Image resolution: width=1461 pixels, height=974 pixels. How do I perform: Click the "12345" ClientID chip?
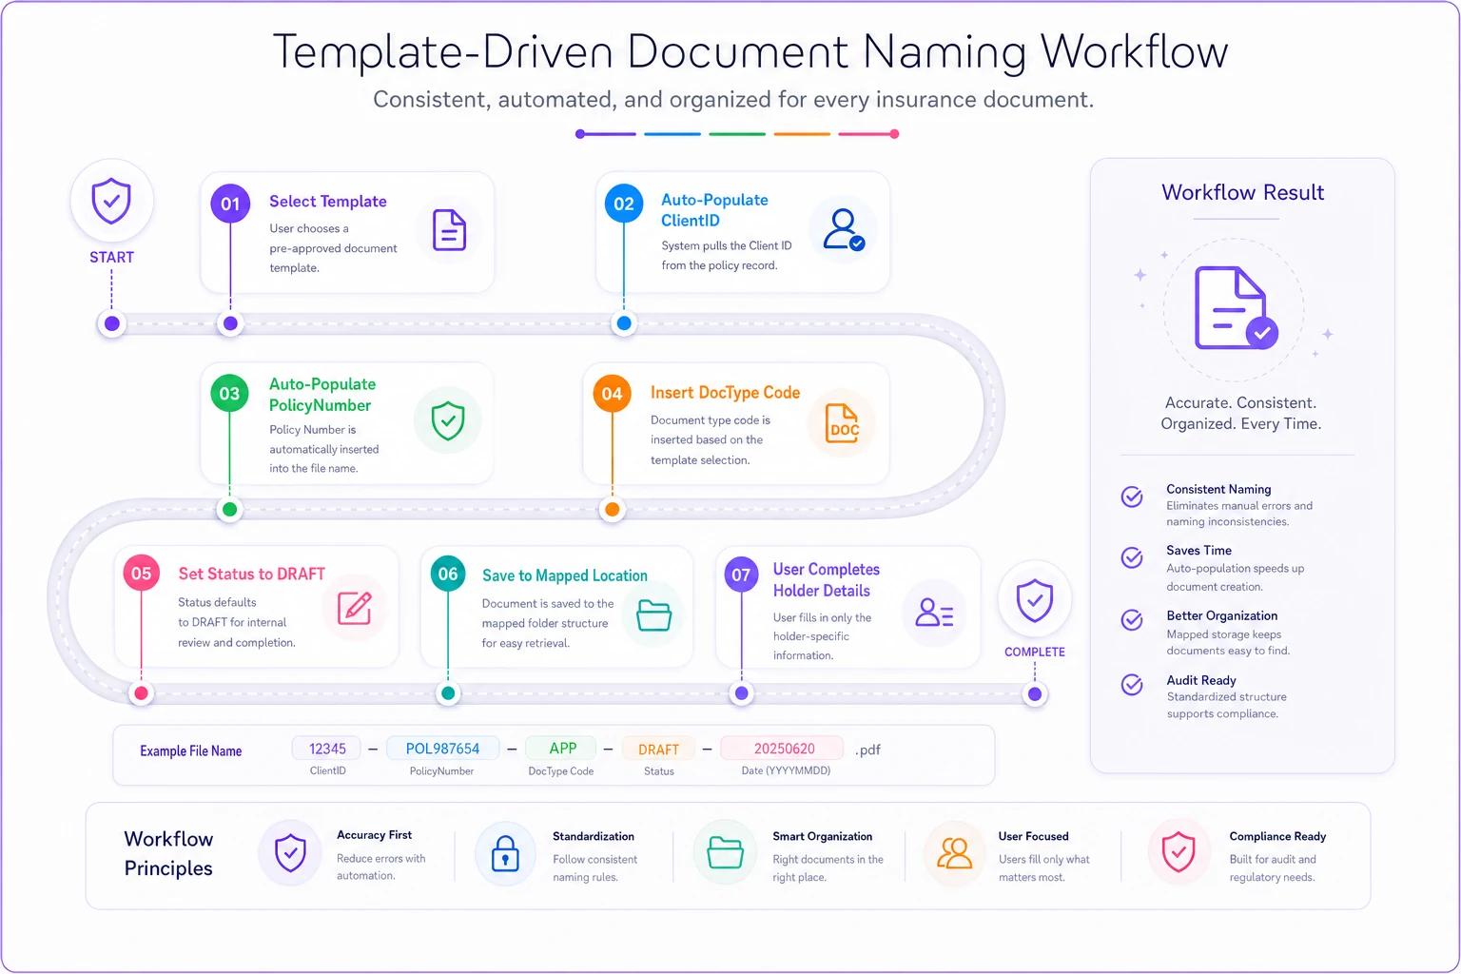327,749
